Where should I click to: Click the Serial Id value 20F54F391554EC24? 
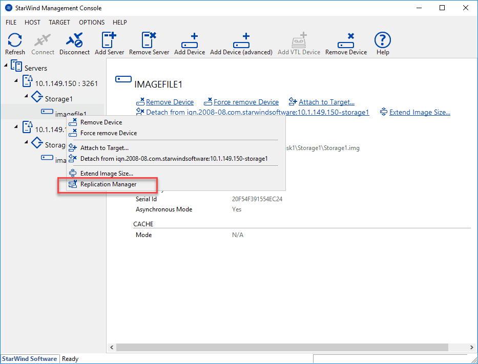(x=257, y=199)
